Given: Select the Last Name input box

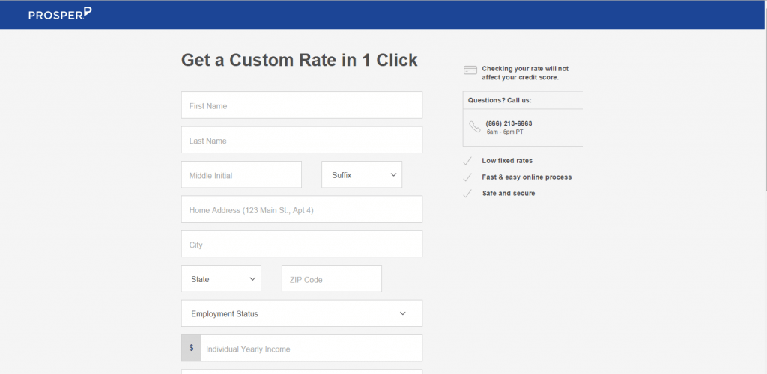Looking at the screenshot, I should tap(302, 140).
